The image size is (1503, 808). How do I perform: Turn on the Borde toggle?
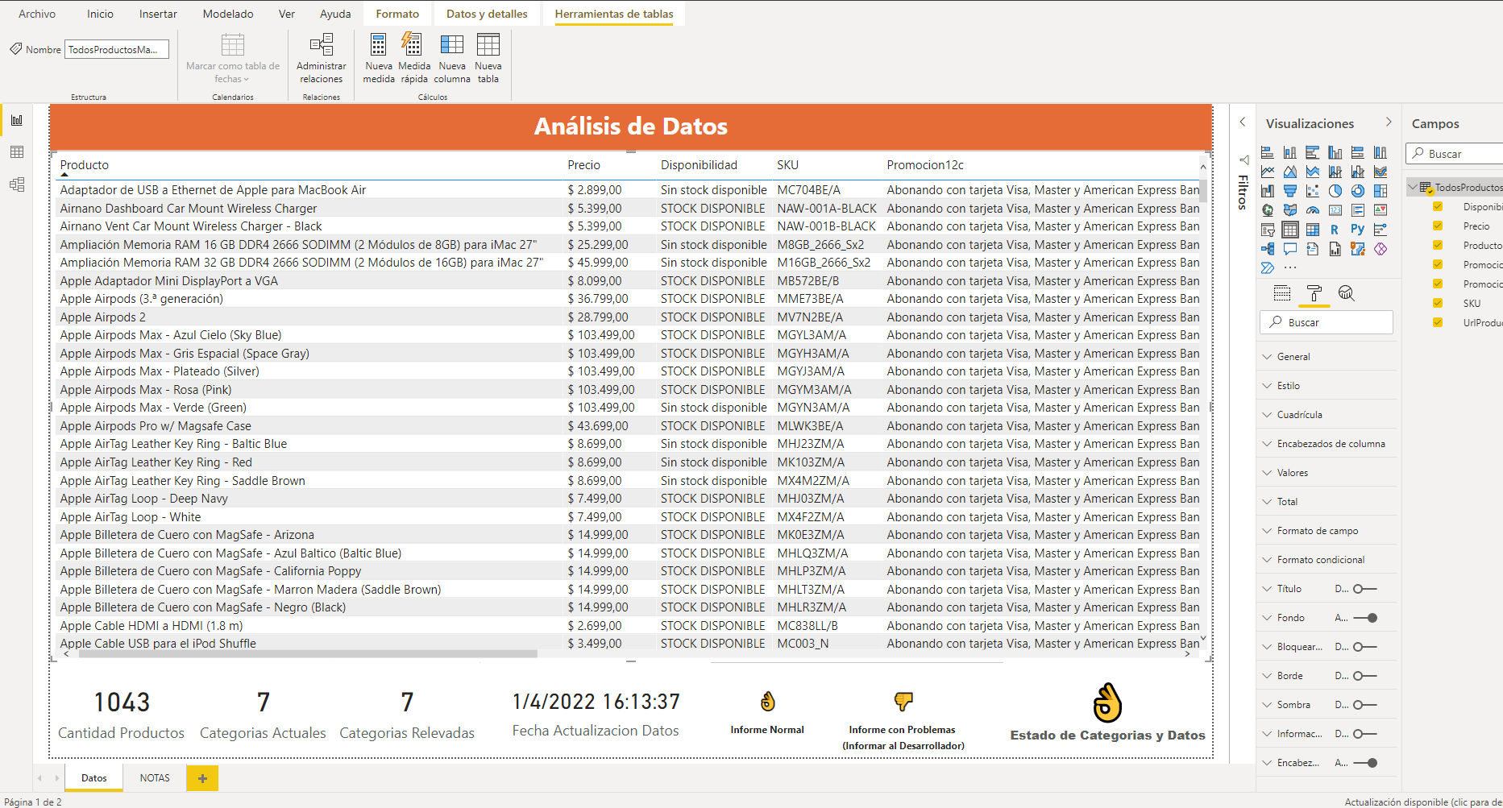(x=1364, y=676)
